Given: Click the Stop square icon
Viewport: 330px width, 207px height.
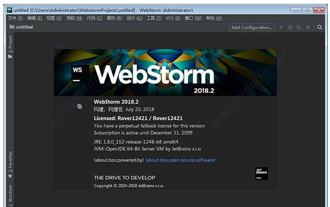Looking at the screenshot, I should [308, 28].
